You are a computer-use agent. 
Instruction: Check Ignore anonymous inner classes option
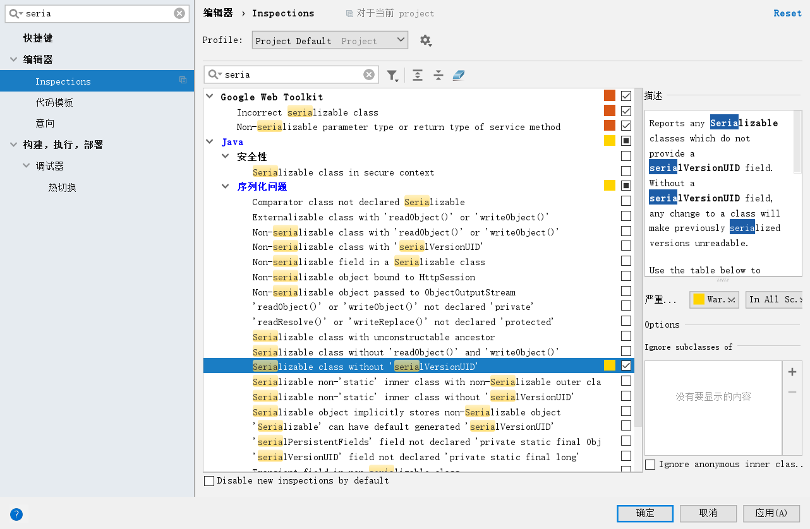coord(650,465)
